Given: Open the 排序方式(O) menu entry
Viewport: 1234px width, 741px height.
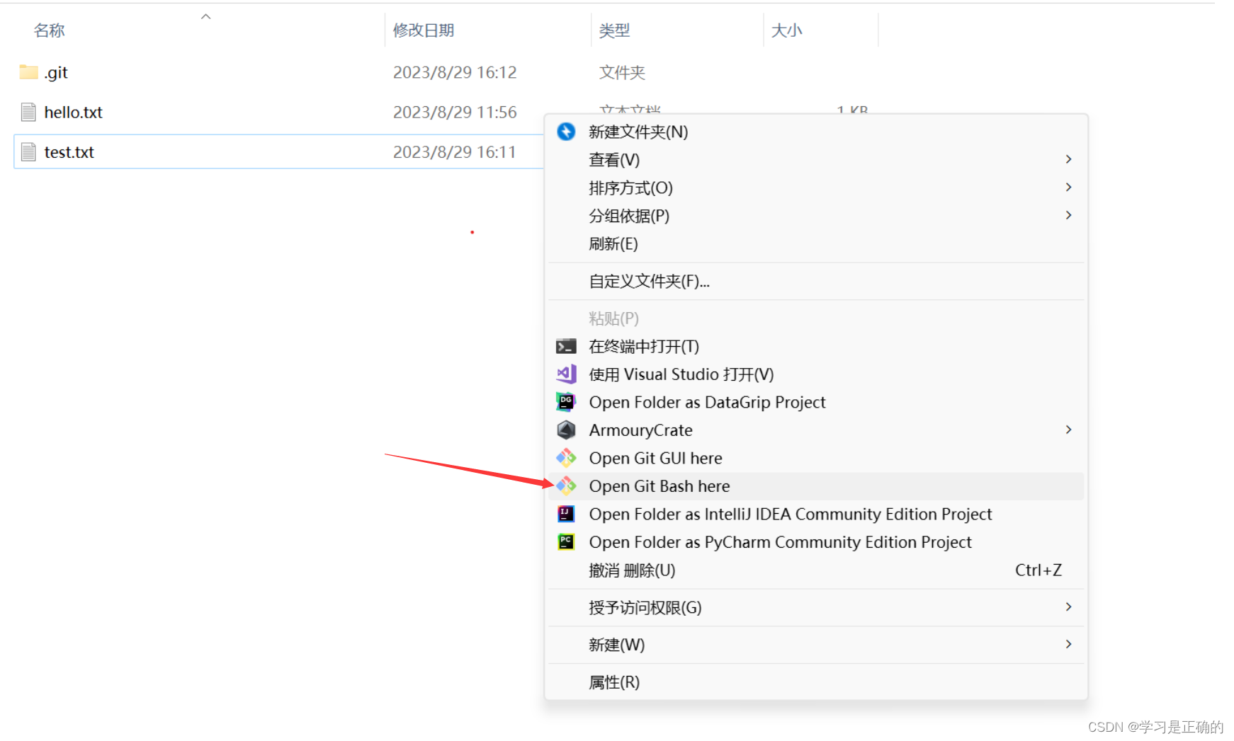Looking at the screenshot, I should [816, 188].
